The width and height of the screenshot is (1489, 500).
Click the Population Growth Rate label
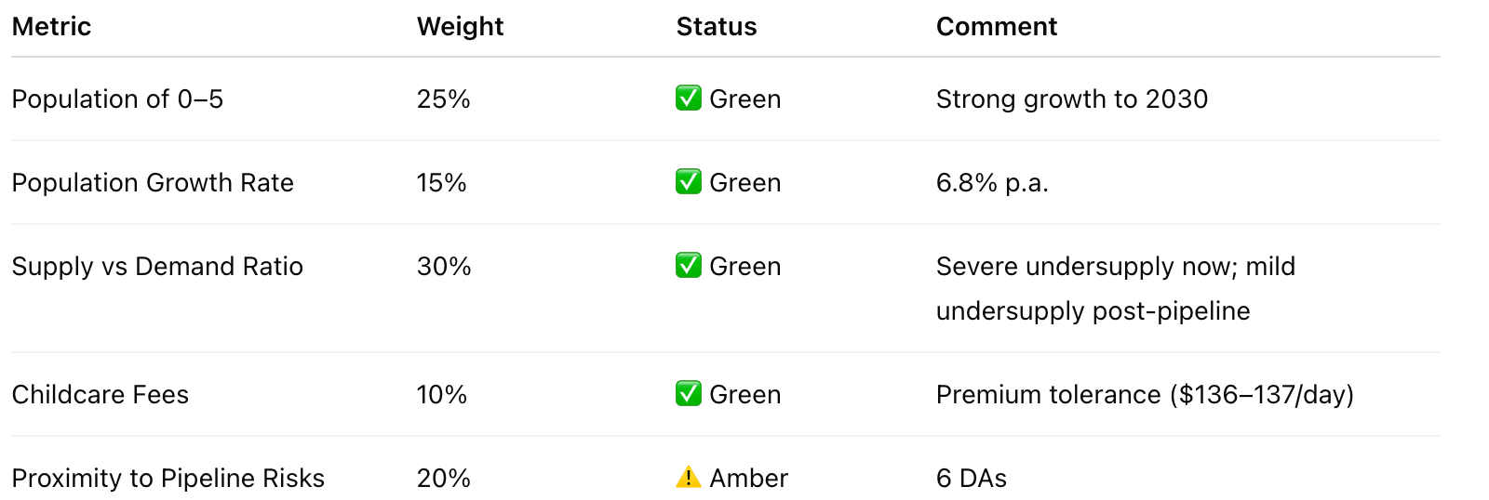(153, 183)
